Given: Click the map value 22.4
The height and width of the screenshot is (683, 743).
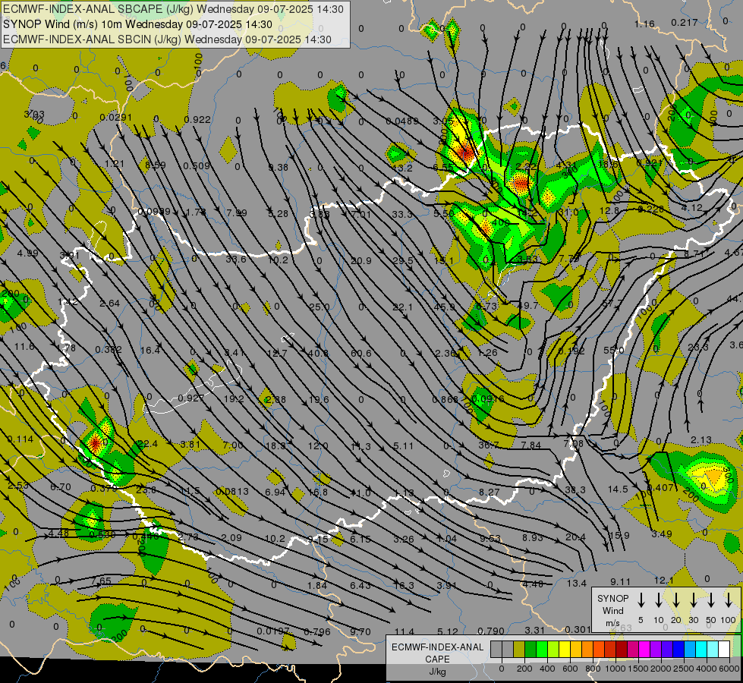Looking at the screenshot, I should tap(148, 444).
